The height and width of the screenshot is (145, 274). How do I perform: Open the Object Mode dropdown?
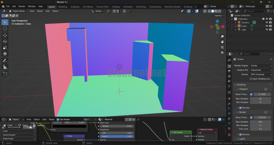click(x=17, y=11)
